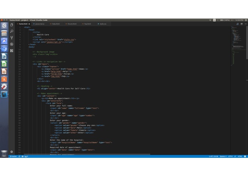Open the system session gear menu
The width and height of the screenshot is (248, 176).
pyautogui.click(x=246, y=20)
